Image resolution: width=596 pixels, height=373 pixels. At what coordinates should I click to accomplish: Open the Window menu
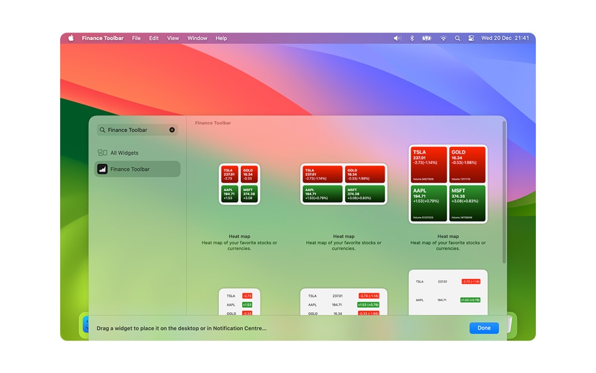(197, 38)
